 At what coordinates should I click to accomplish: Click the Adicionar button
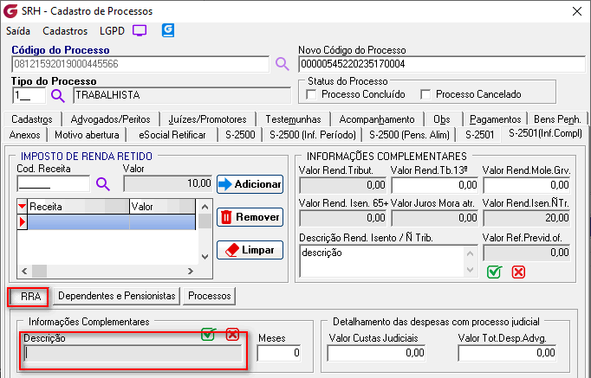point(250,184)
